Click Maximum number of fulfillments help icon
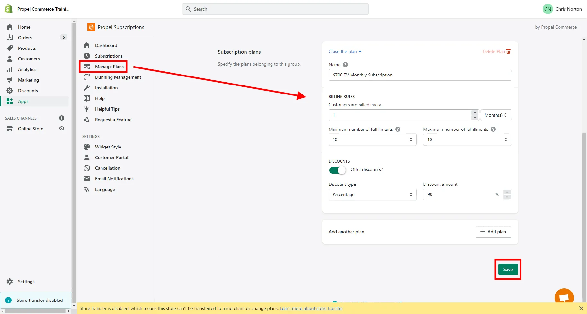Viewport: 587px width, 314px height. (x=493, y=129)
